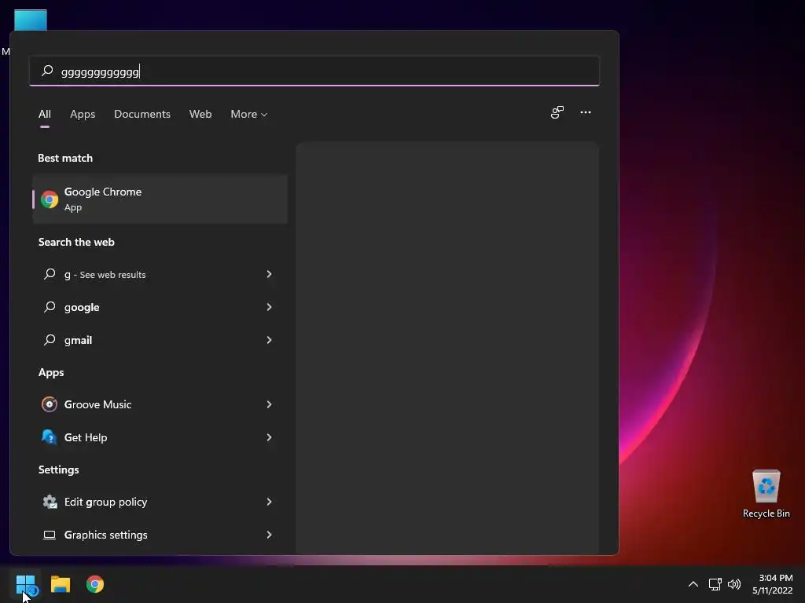Image resolution: width=805 pixels, height=603 pixels.
Task: Click magnifier icon beside gmail suggestion
Action: (x=50, y=340)
